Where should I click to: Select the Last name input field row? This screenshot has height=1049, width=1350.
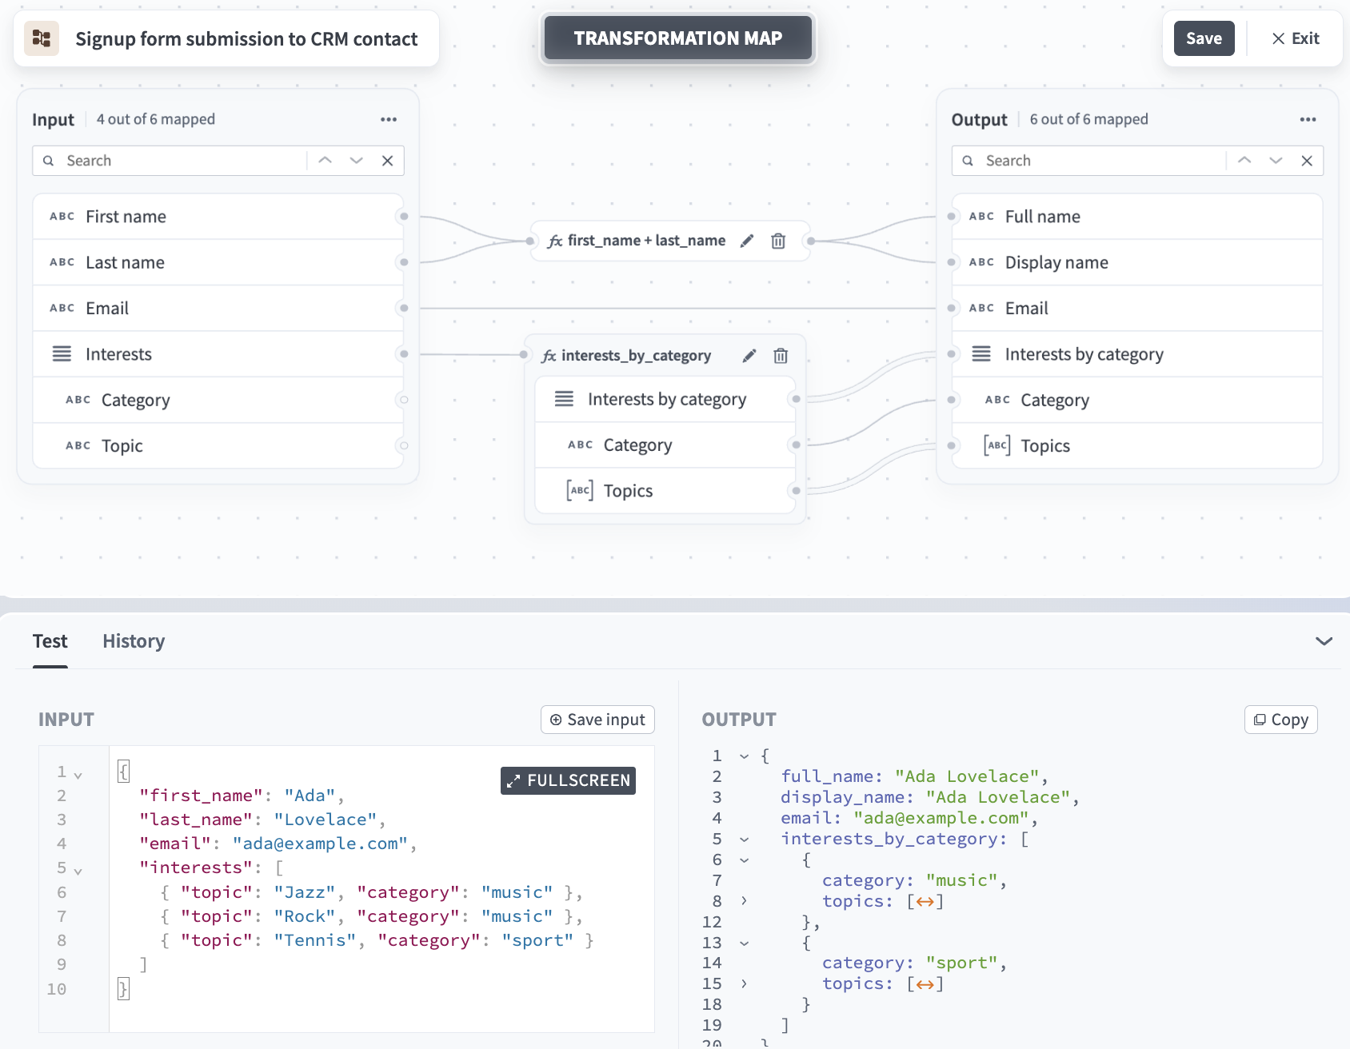point(218,262)
